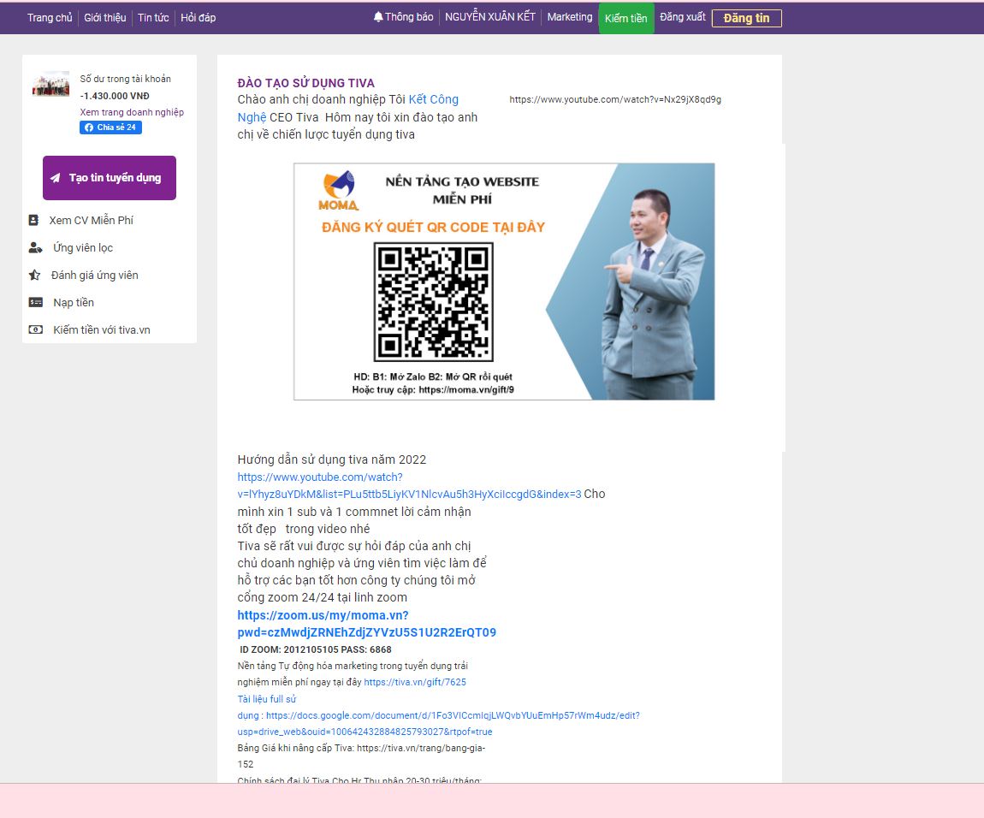This screenshot has width=984, height=818.
Task: Go to Tin tức page
Action: tap(153, 18)
